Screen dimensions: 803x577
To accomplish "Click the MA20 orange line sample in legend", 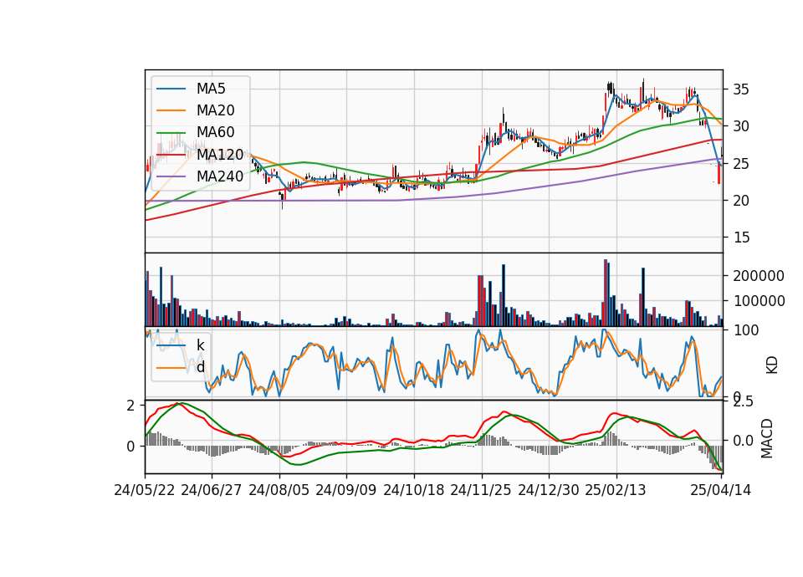I will 171,110.
